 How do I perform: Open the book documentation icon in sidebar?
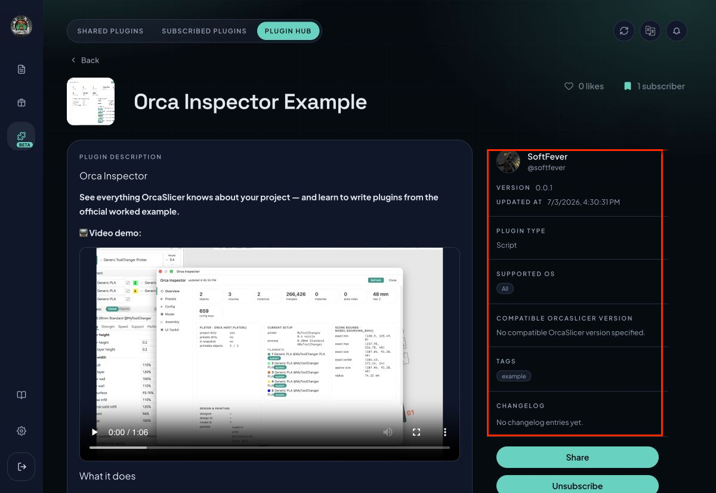(21, 395)
